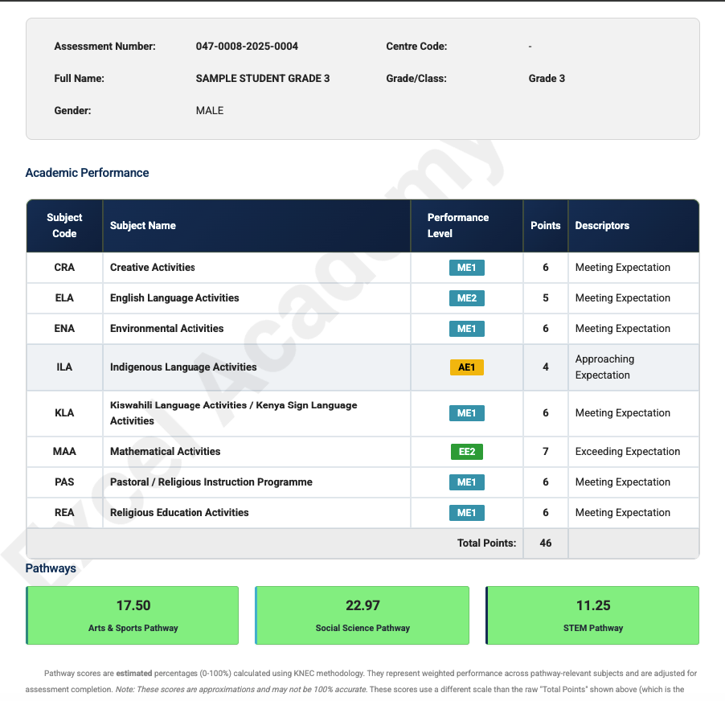
Task: Expand the Pathways section heading
Action: click(50, 568)
